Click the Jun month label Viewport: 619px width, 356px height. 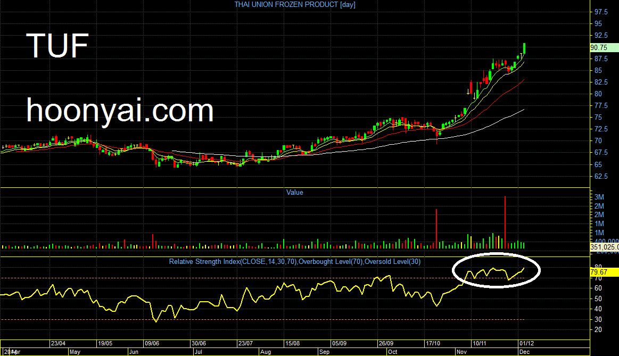tap(134, 352)
